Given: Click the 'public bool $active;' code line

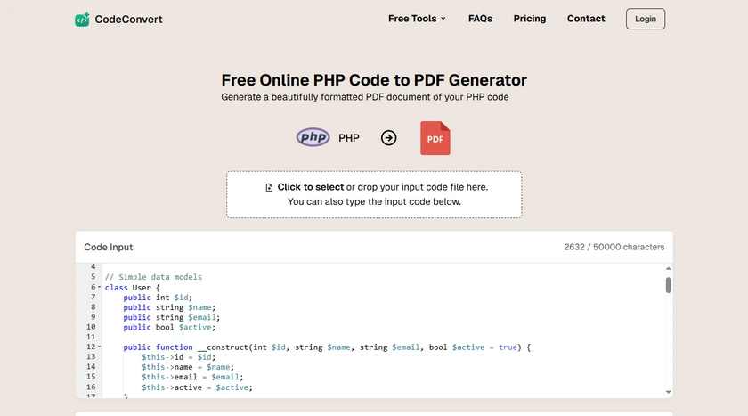Looking at the screenshot, I should coord(169,327).
